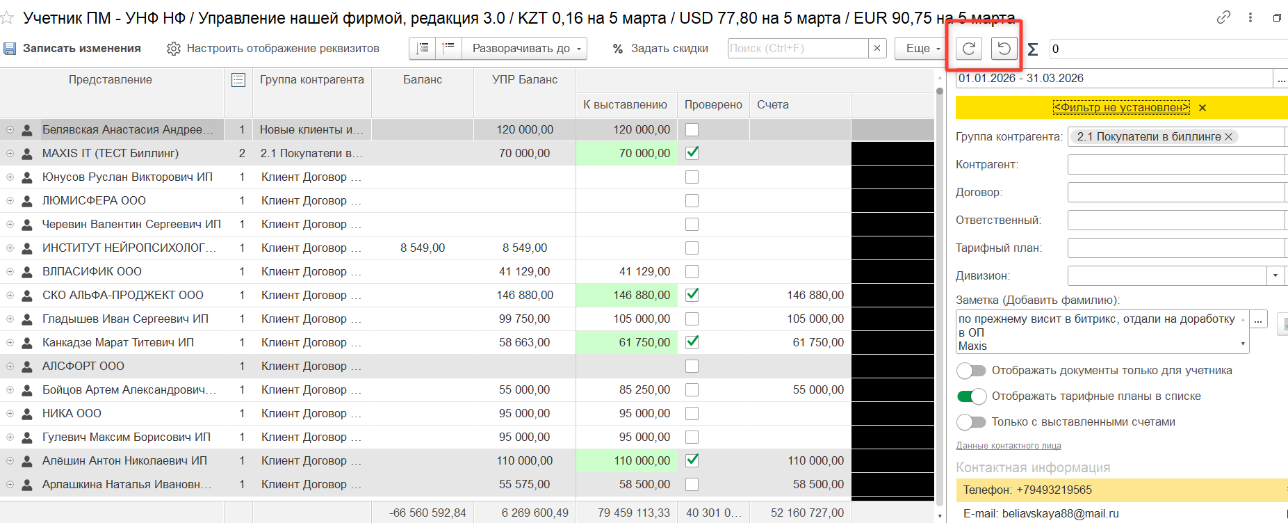Open the Данные контактного лица link

(1008, 446)
